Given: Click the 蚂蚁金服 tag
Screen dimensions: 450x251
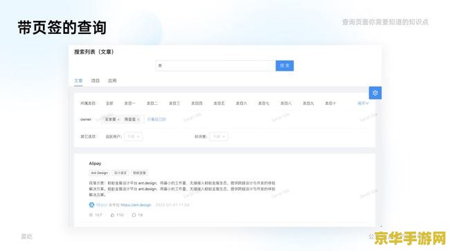Looking at the screenshot, I should coord(139,173).
